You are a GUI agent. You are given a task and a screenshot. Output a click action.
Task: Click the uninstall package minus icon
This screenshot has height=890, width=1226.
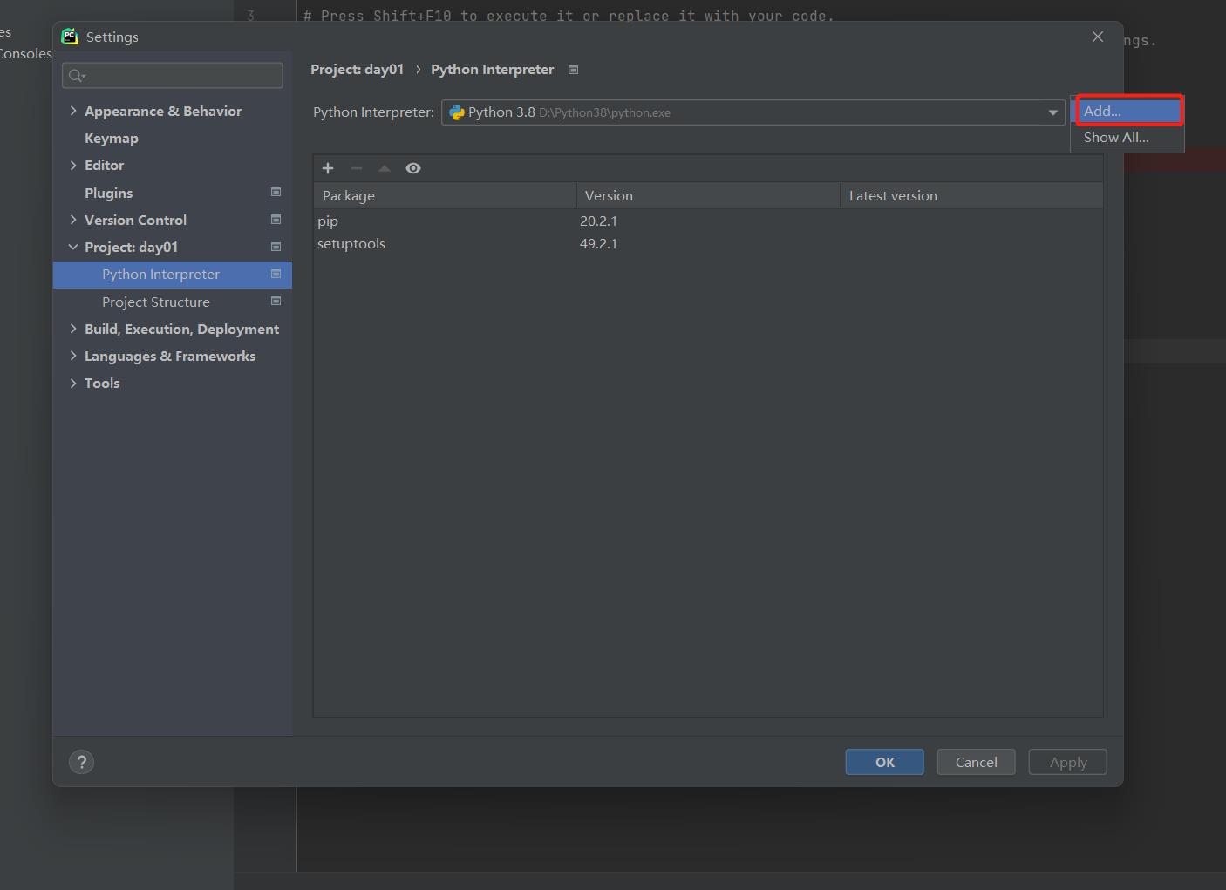[x=356, y=168]
